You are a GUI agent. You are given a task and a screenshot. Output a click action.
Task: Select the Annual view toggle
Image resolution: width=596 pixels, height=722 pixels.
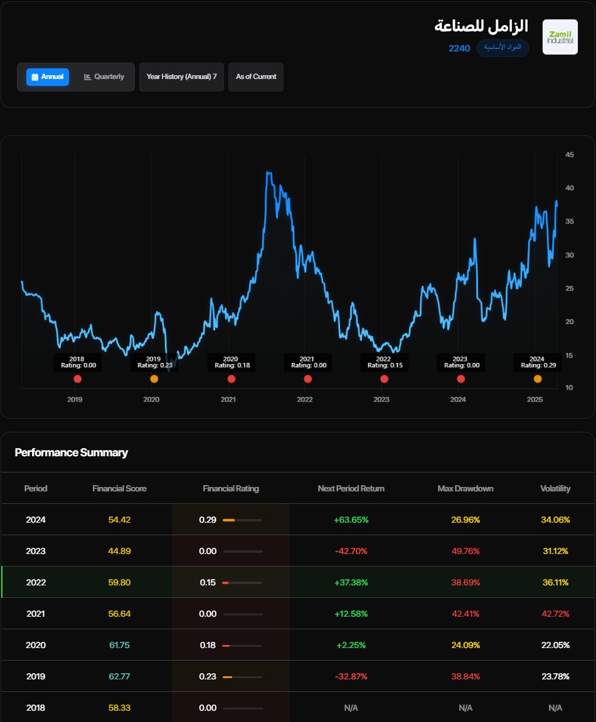point(48,77)
